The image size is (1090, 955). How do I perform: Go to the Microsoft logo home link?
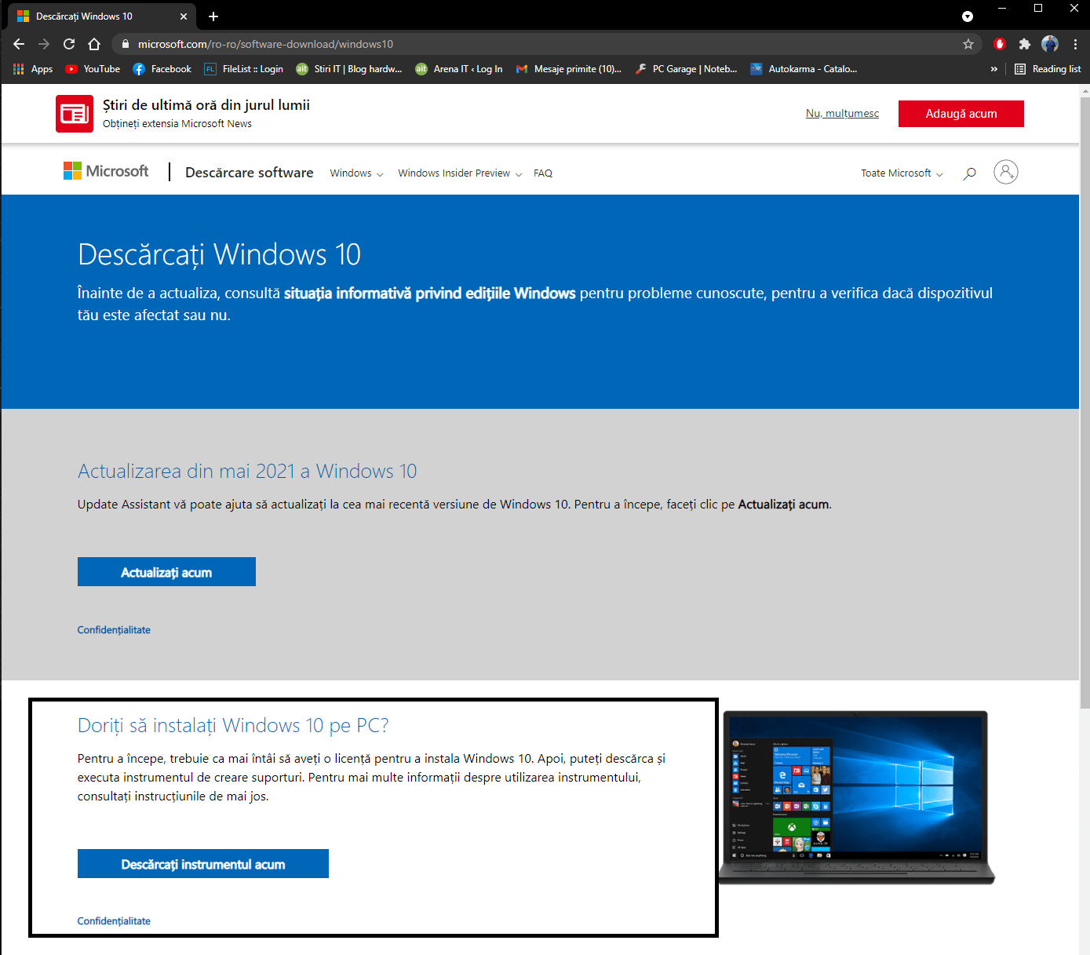(106, 171)
